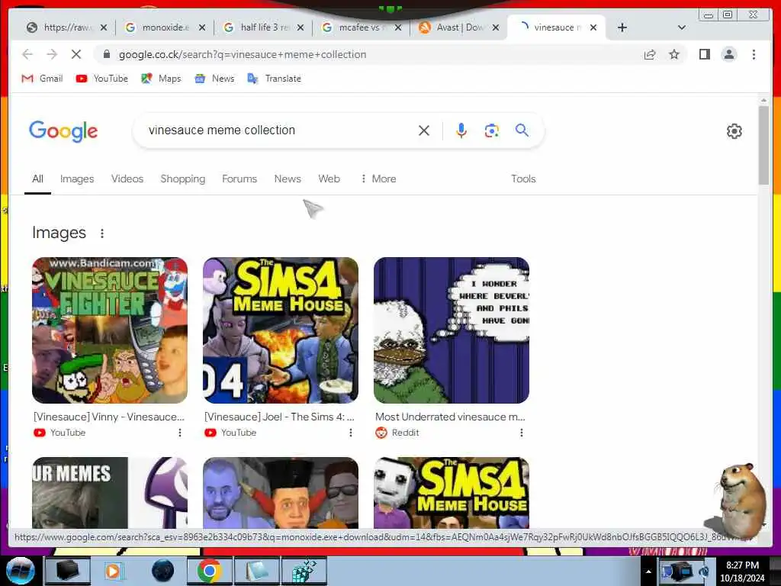This screenshot has width=781, height=586.
Task: Open the side panel icon
Action: coord(704,54)
